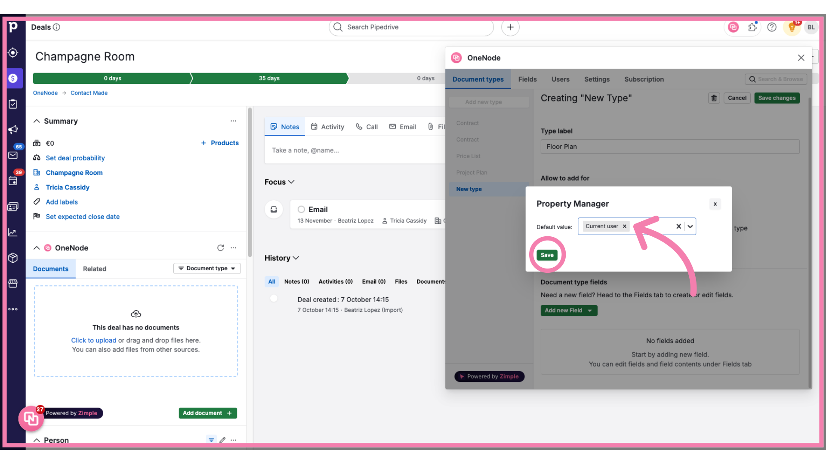The width and height of the screenshot is (826, 464).
Task: Click the 35 days pipeline stage
Action: tap(269, 78)
